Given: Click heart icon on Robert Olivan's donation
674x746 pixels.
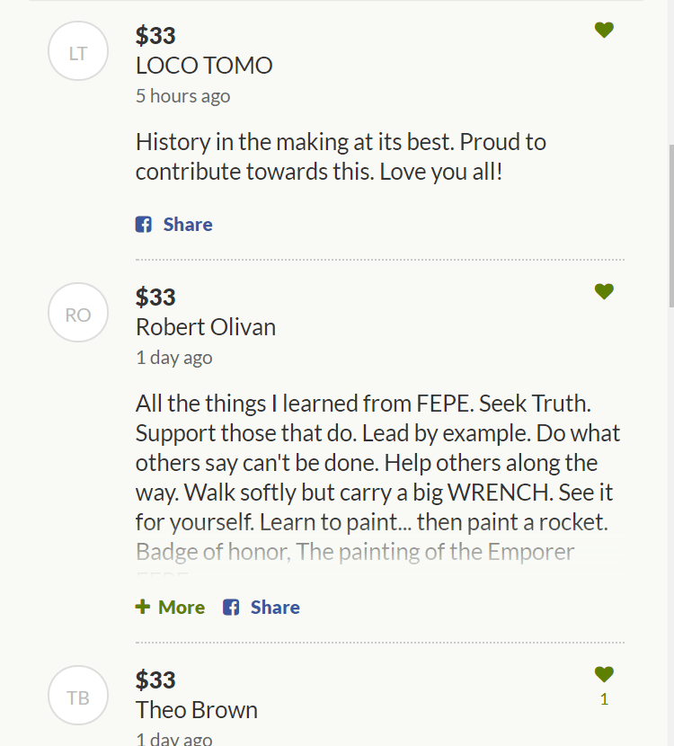Looking at the screenshot, I should coord(604,291).
